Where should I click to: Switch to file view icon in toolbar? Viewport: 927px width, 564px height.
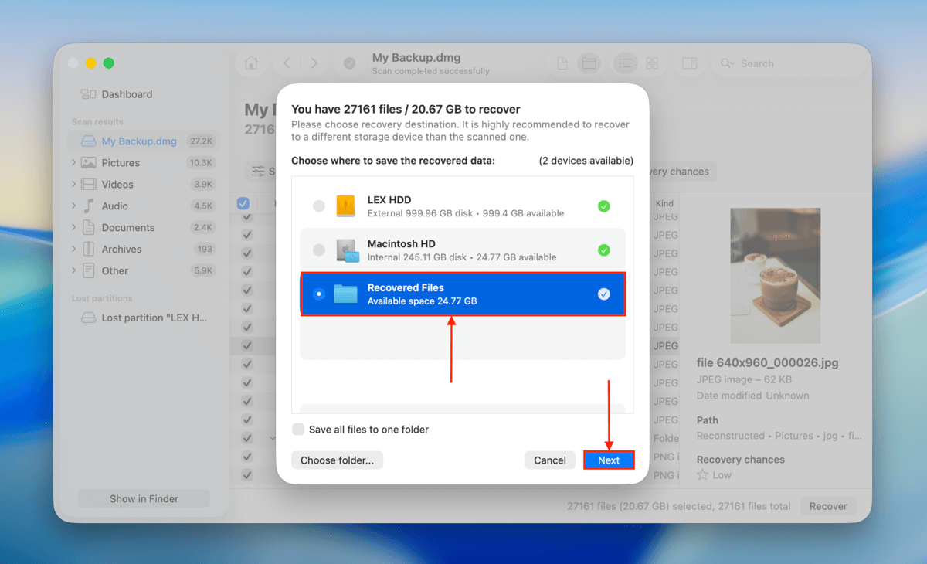tap(562, 63)
